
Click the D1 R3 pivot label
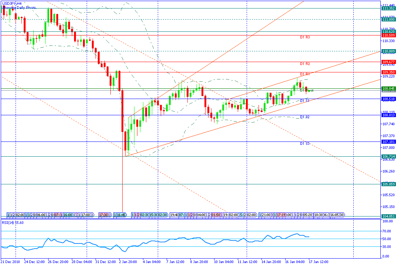(305, 37)
